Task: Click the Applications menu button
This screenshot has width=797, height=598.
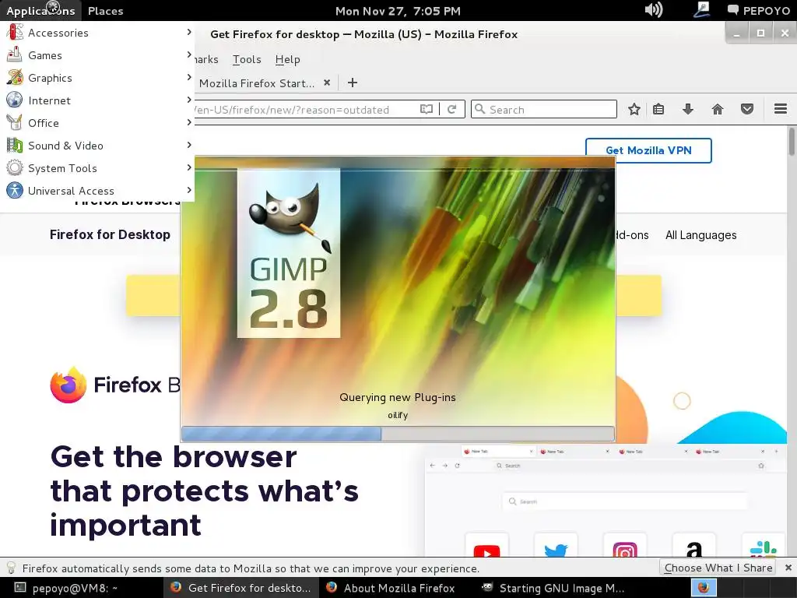Action: point(40,11)
